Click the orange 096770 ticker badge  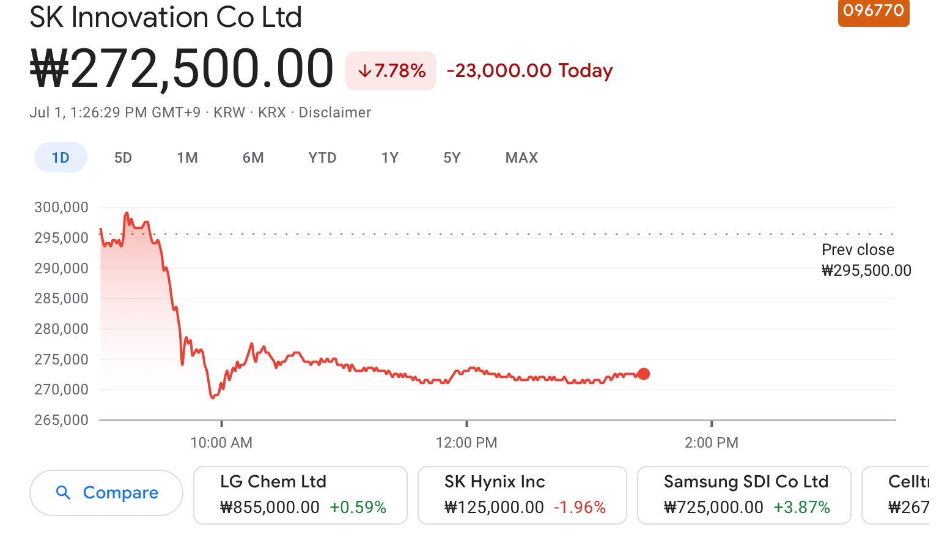pyautogui.click(x=873, y=11)
